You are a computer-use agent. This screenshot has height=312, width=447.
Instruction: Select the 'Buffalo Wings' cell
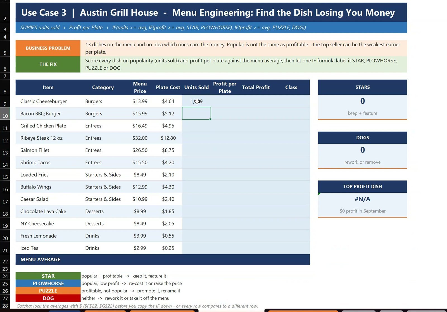(48, 187)
